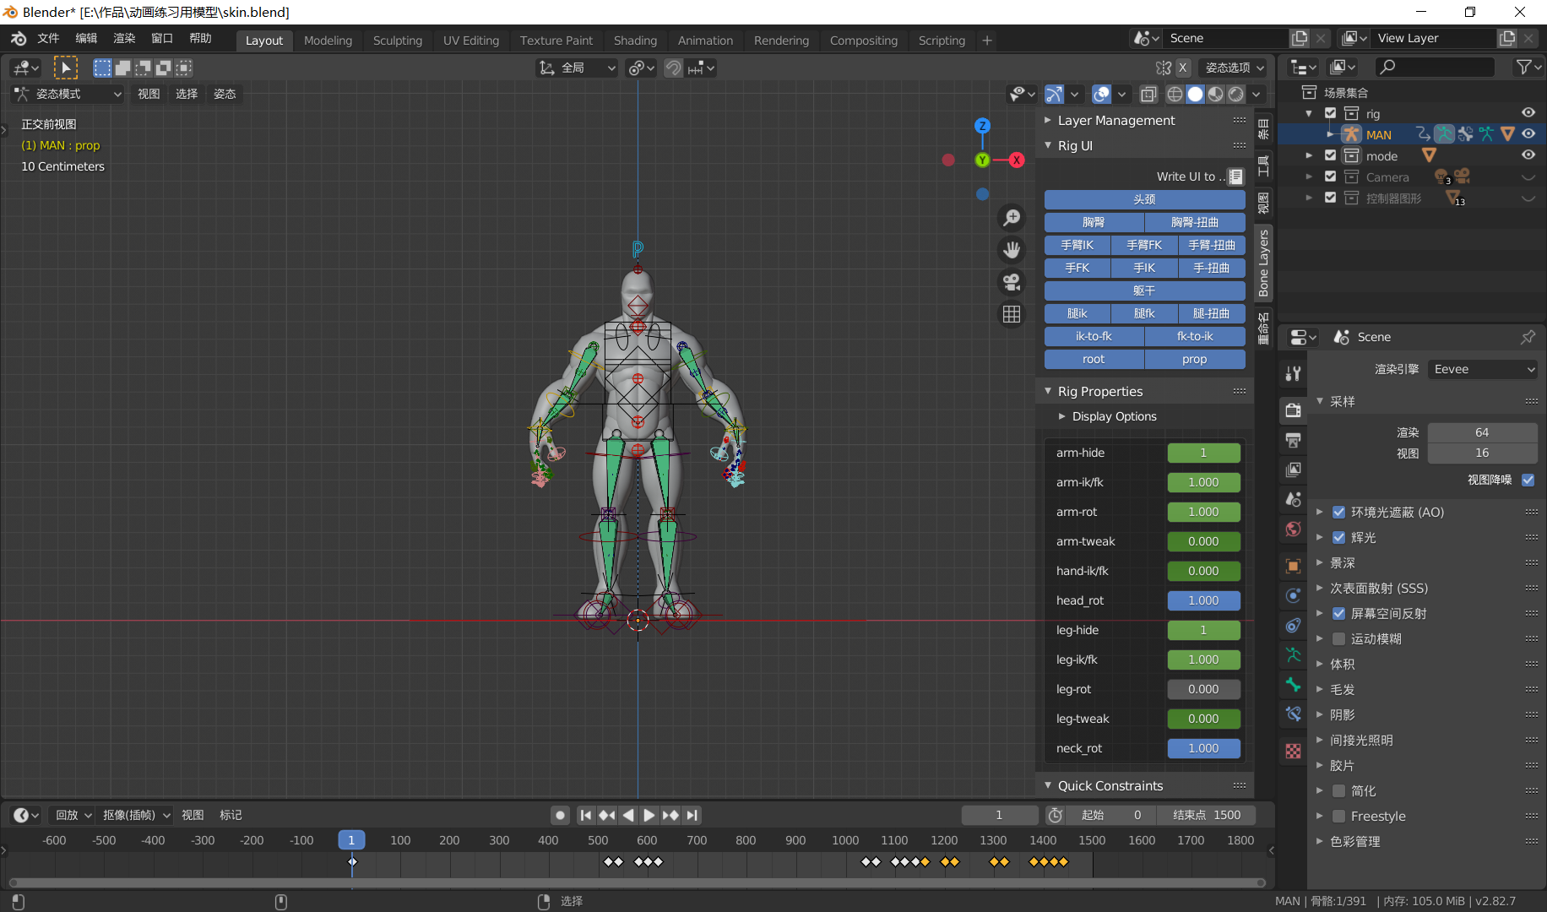Toggle auto keying record button
Image resolution: width=1547 pixels, height=912 pixels.
[560, 815]
